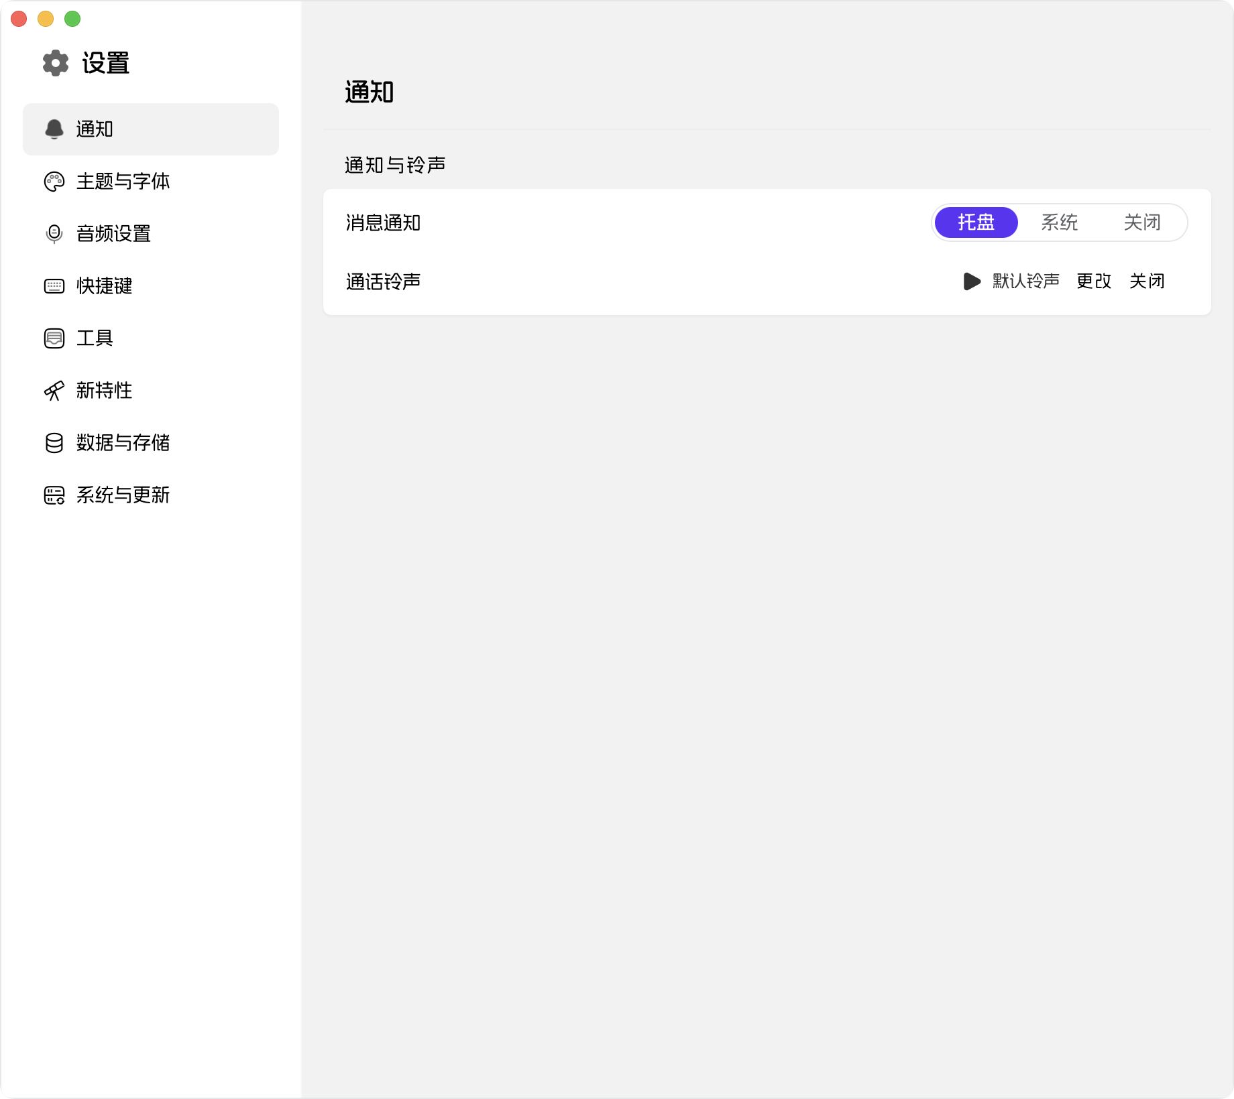View the 新特性 section
Viewport: 1234px width, 1099px height.
151,390
